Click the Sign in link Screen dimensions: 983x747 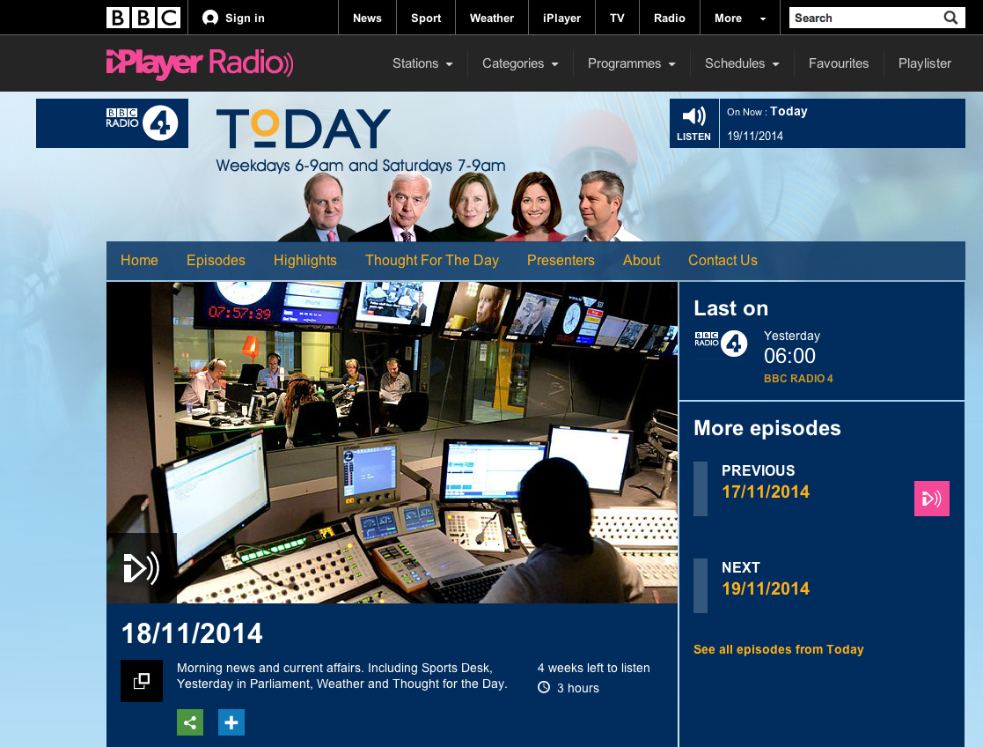pos(245,18)
